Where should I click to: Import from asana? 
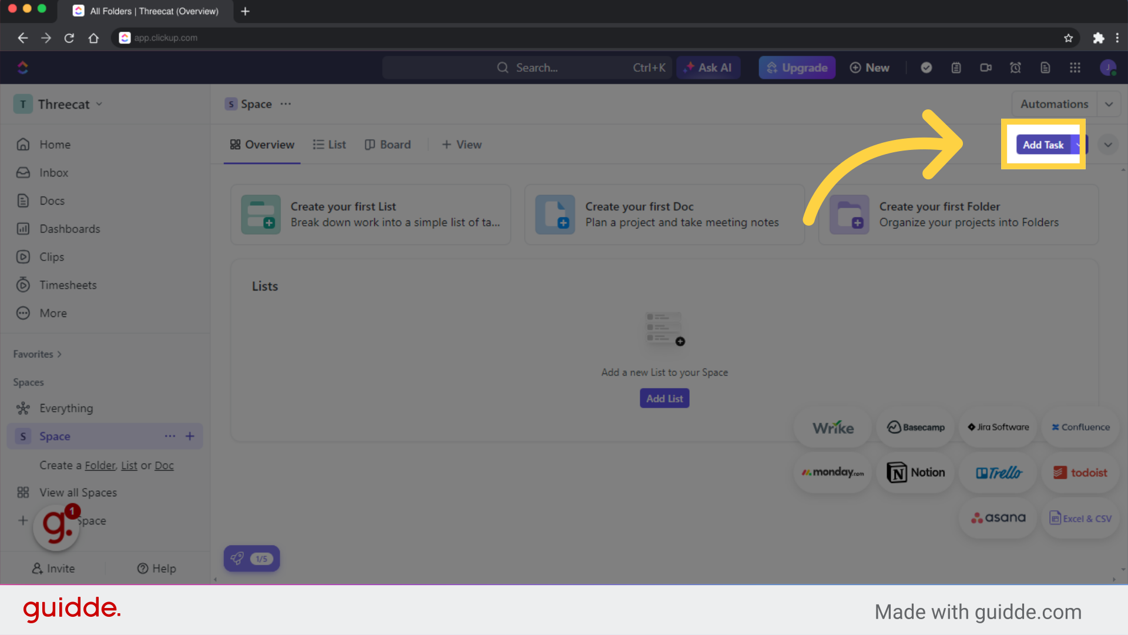pos(998,518)
